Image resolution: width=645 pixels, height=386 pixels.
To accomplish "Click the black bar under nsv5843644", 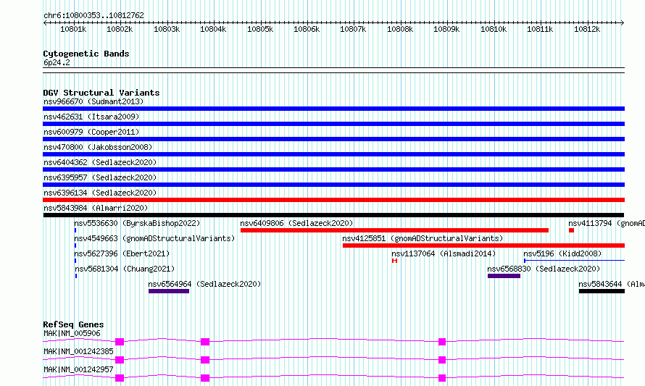I will coord(602,291).
